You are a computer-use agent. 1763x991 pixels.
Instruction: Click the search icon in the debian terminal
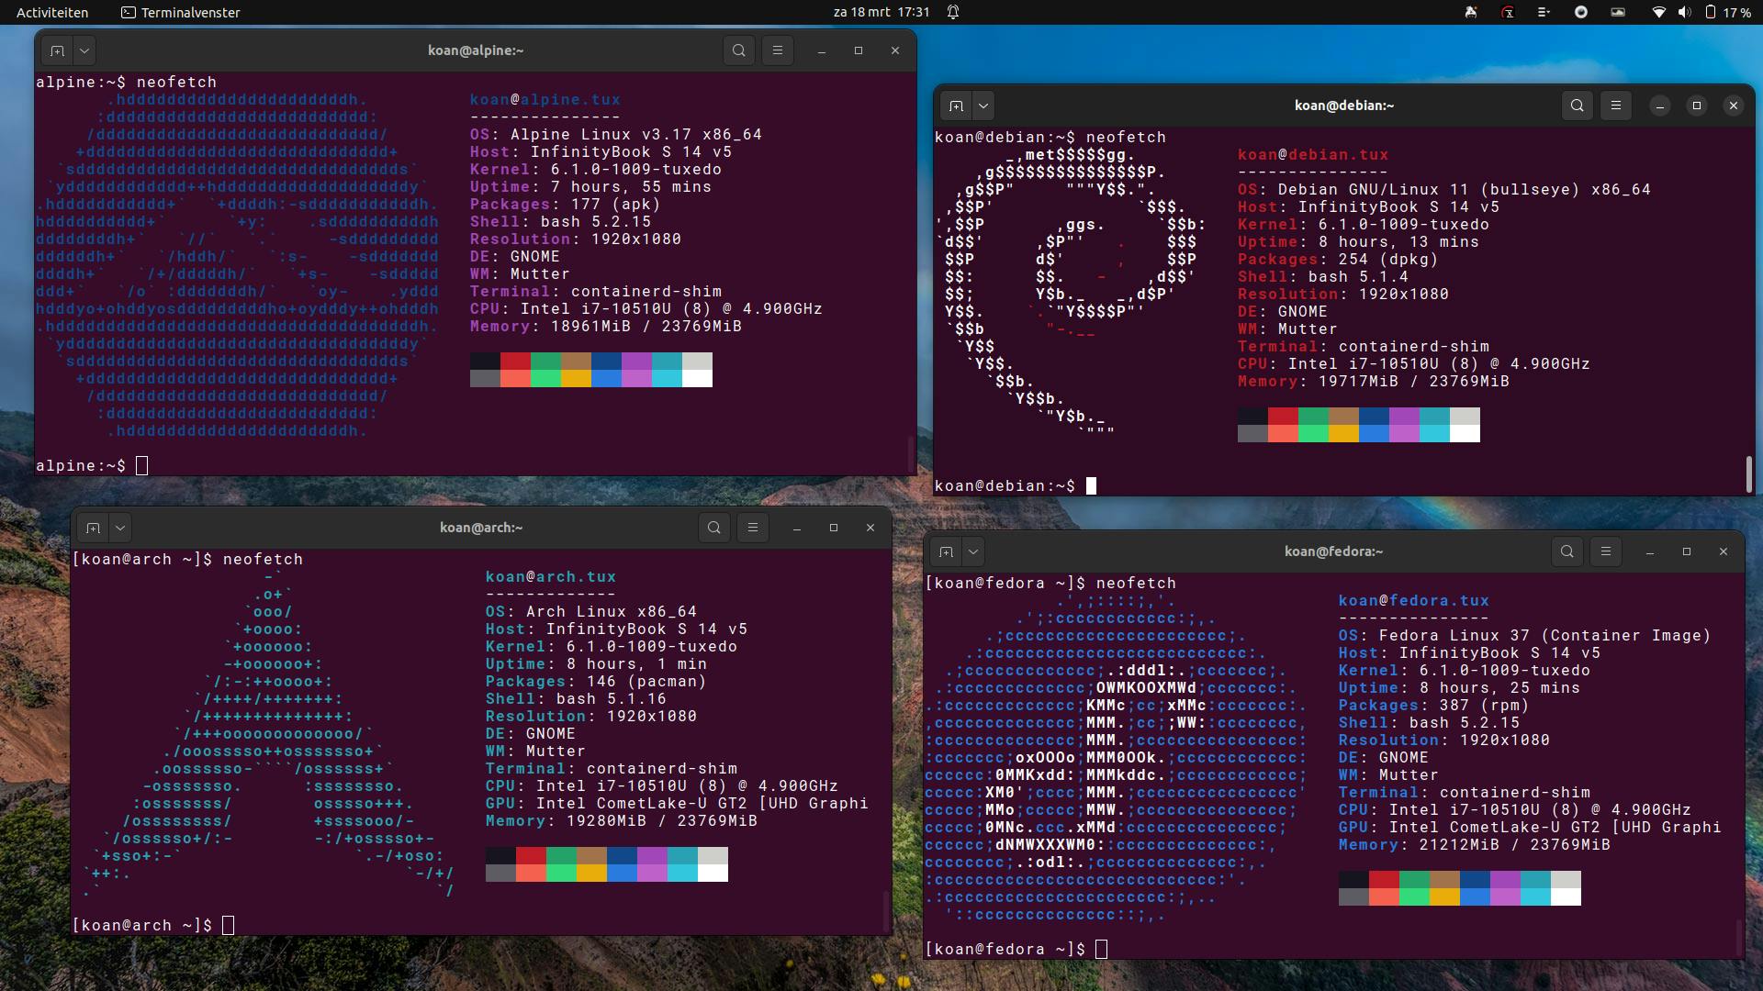tap(1577, 106)
